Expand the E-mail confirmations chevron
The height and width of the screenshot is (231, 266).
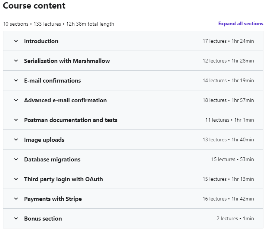point(16,80)
